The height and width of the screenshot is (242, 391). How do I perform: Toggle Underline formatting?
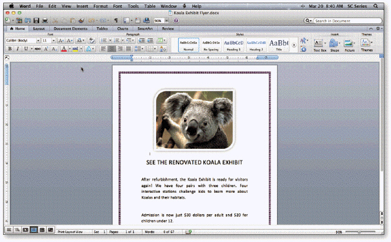(x=26, y=49)
